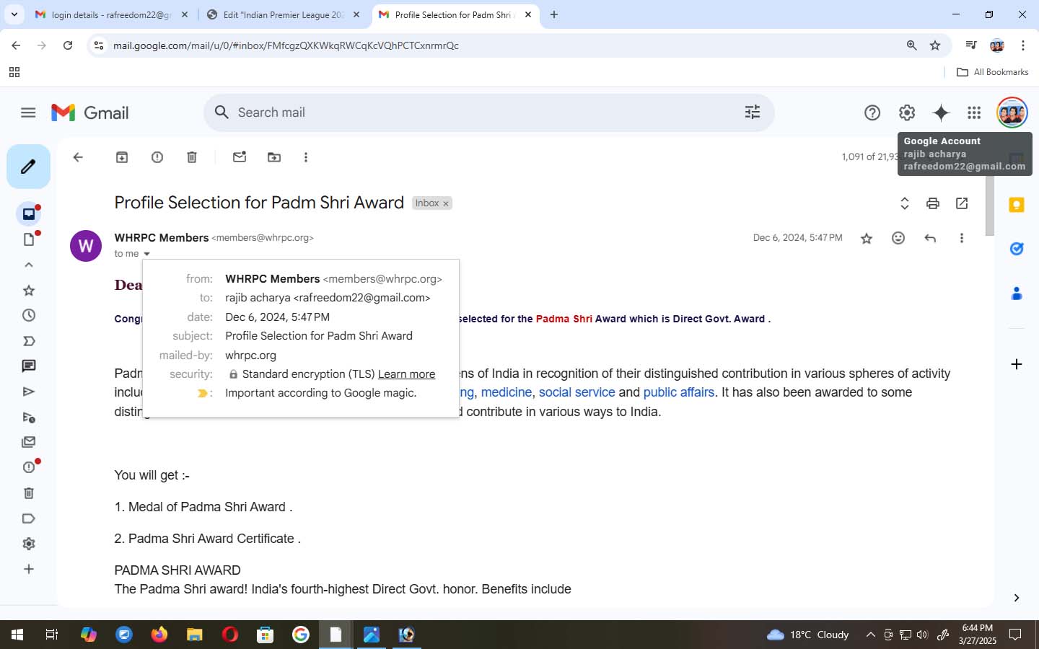
Task: Open a new browser tab
Action: point(554,14)
